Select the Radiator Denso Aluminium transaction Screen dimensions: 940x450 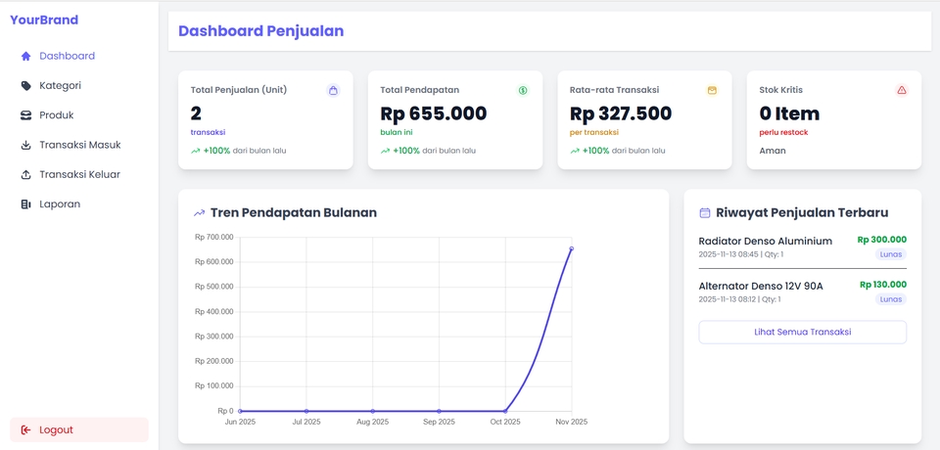(x=765, y=241)
